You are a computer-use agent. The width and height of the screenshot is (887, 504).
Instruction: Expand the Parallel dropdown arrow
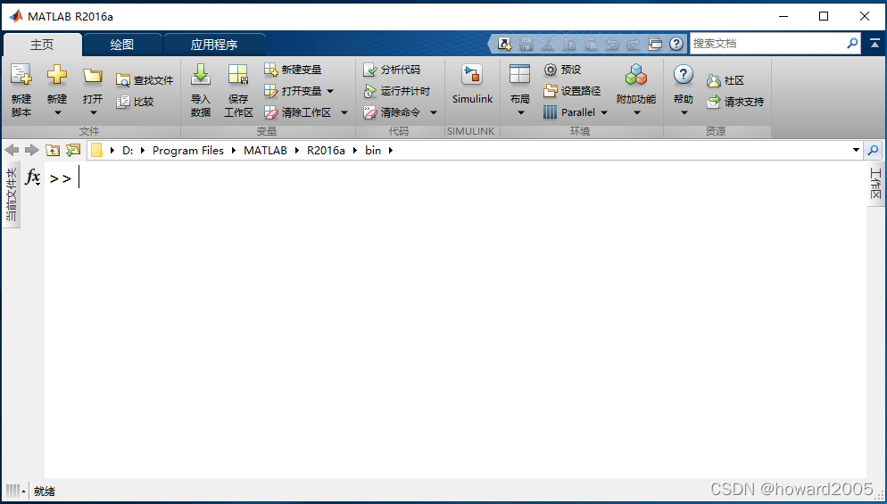603,112
